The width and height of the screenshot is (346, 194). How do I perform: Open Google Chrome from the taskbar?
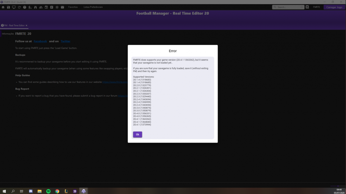point(57,191)
